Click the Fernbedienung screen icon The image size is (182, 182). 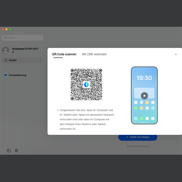(x=5, y=75)
